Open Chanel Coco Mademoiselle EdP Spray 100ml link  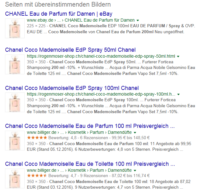72,88
